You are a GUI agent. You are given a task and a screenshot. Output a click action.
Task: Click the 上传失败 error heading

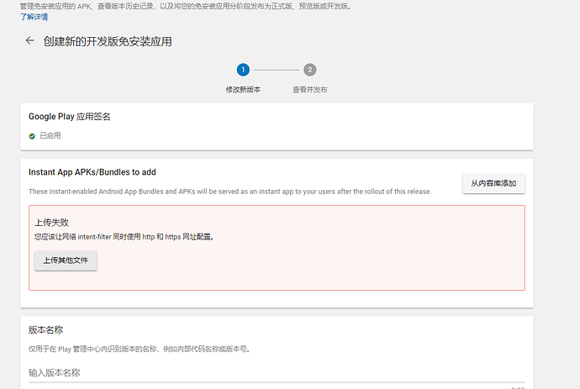(52, 223)
